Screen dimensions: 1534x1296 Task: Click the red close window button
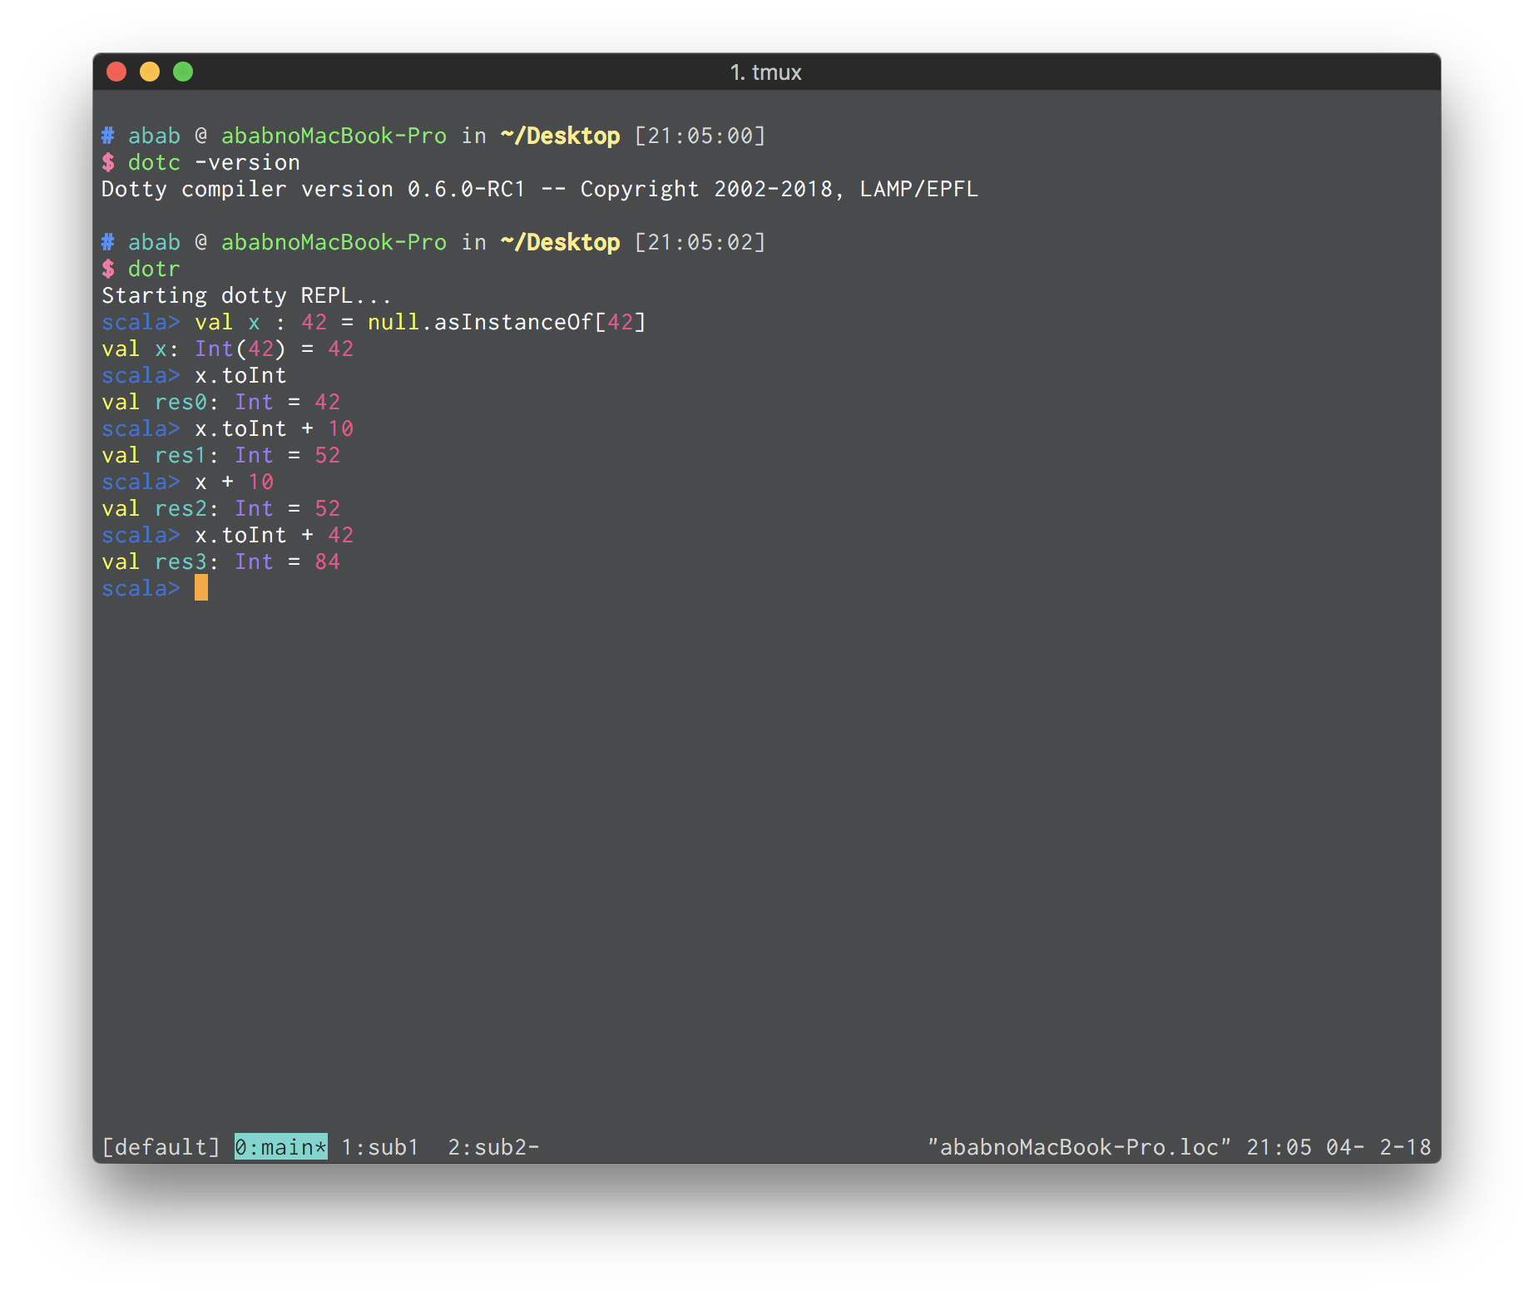116,72
